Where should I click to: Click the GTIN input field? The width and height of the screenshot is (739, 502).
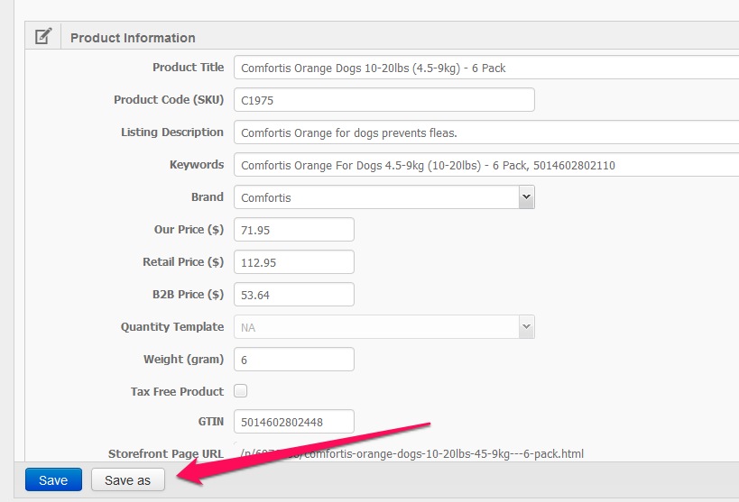click(294, 422)
